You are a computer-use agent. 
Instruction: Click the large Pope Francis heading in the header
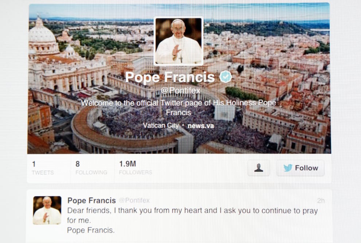point(170,77)
